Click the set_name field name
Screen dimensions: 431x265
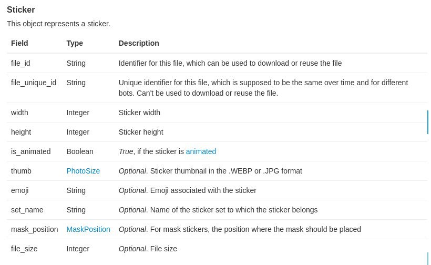click(x=27, y=210)
